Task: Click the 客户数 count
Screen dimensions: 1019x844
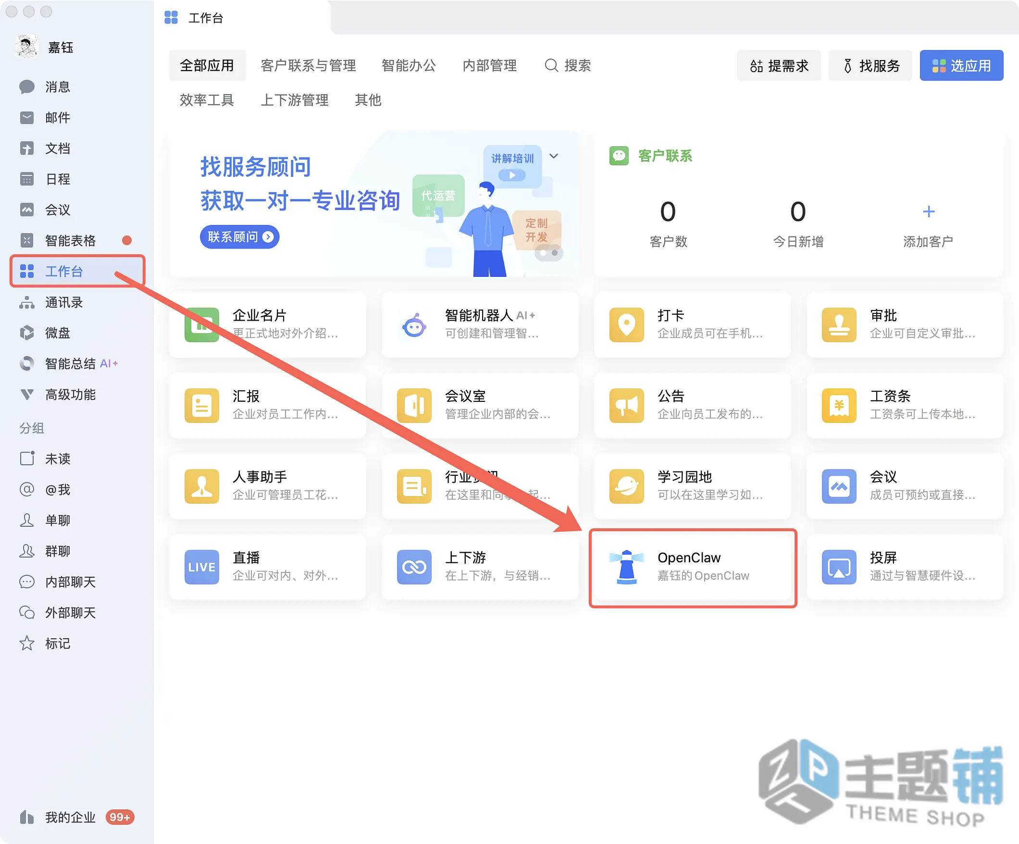Action: (668, 212)
